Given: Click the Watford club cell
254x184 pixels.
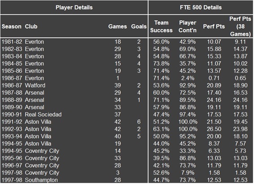Looking at the screenshot, I should tap(35, 85).
